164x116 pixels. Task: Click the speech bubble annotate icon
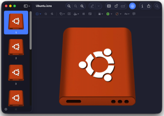pyautogui.click(x=134, y=14)
